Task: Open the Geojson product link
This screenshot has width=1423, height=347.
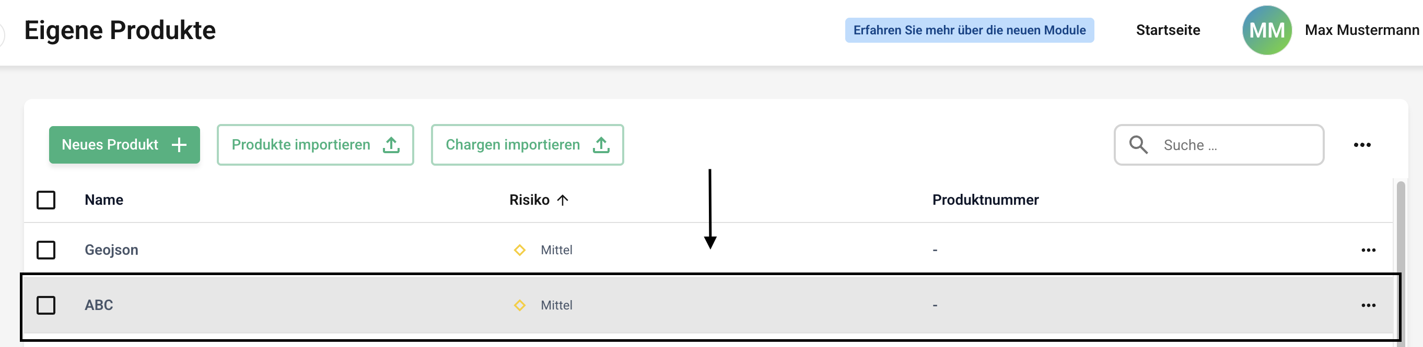Action: (x=111, y=250)
